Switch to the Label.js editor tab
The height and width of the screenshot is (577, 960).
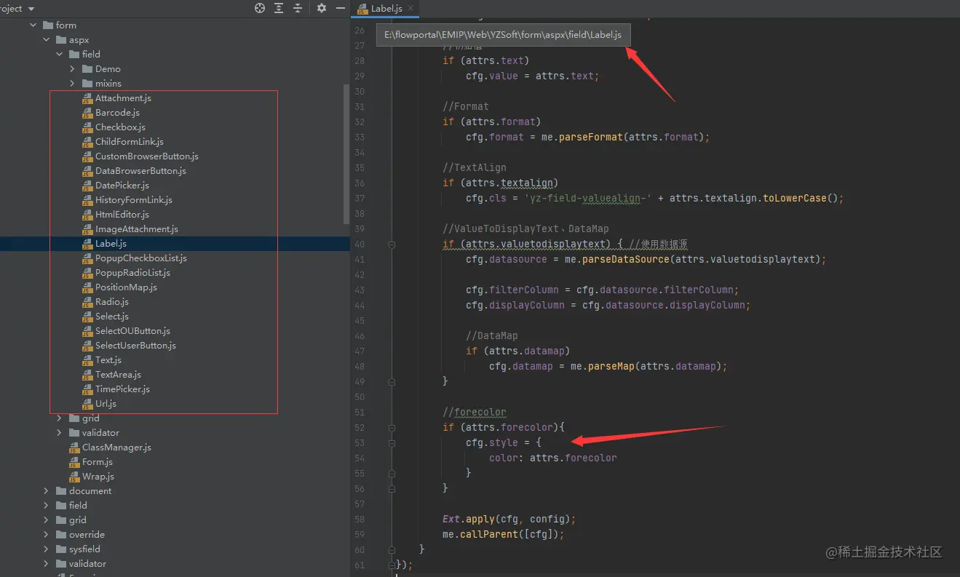tap(386, 9)
